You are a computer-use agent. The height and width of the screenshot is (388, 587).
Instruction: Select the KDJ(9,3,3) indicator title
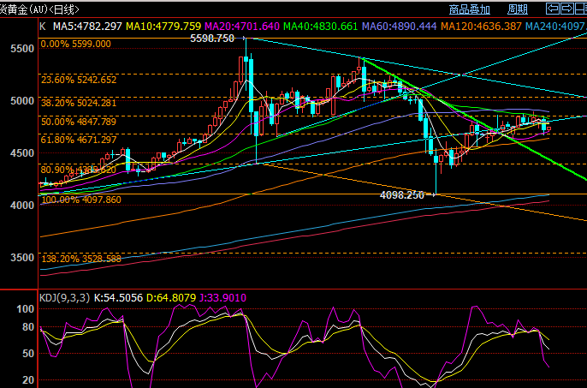65,298
